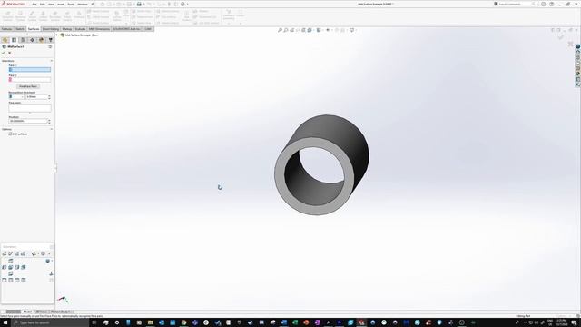This screenshot has height=327, width=581.
Task: Click Zoom to Area magnifier icon
Action: [x=286, y=30]
